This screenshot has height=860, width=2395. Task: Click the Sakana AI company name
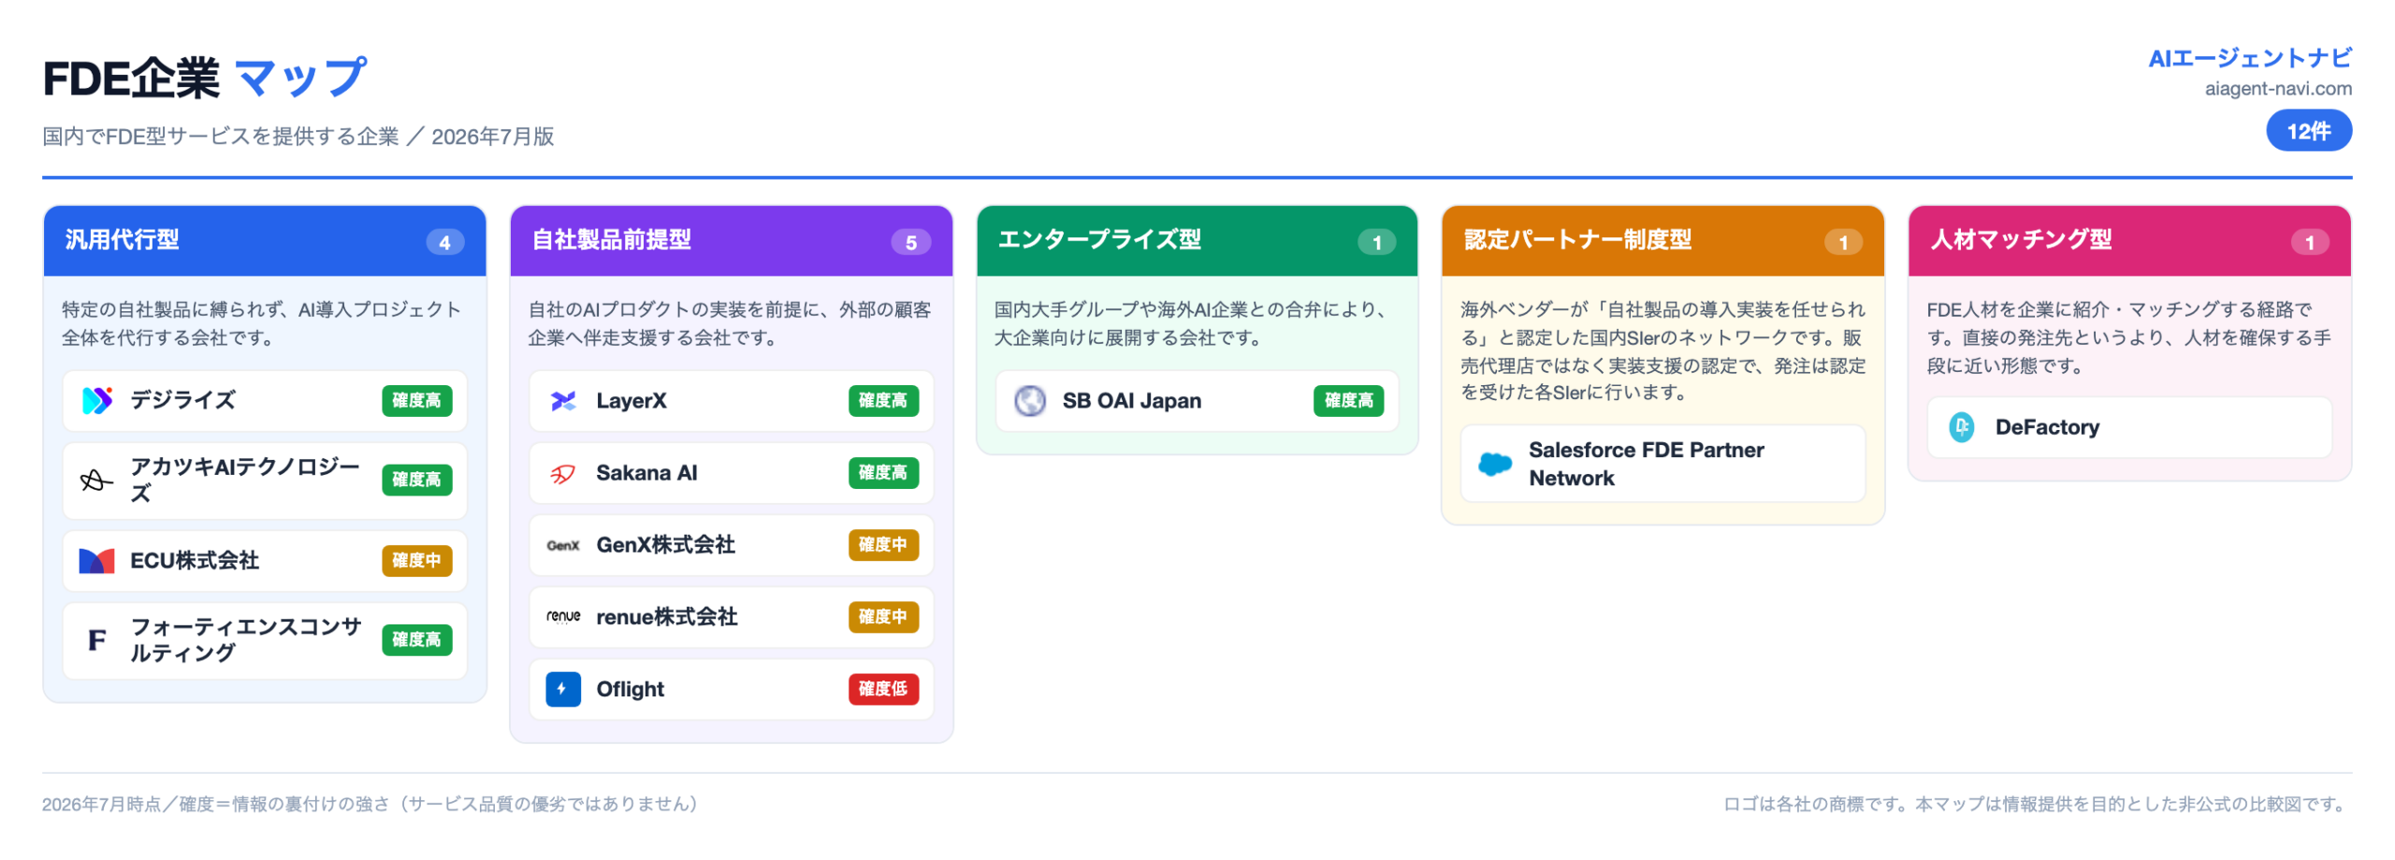coord(646,473)
